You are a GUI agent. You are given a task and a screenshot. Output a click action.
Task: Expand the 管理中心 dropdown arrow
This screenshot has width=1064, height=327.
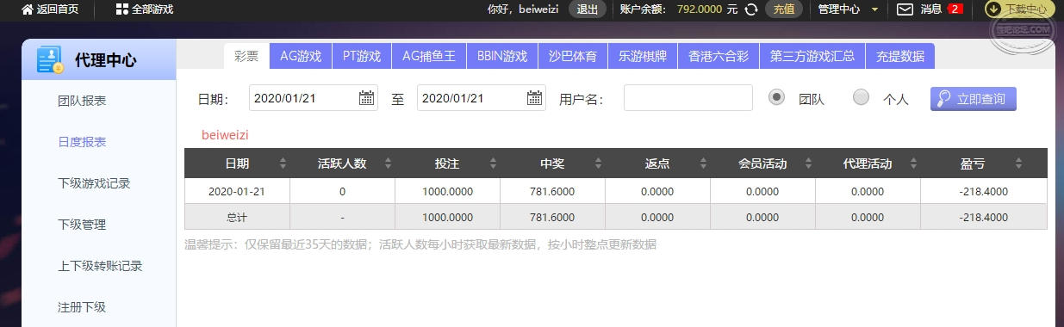pos(874,9)
